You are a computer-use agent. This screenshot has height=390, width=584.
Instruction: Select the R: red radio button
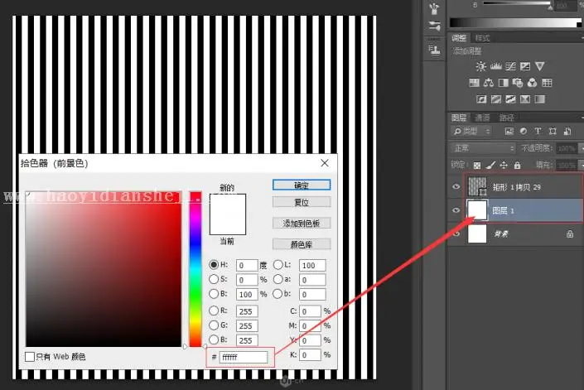214,311
